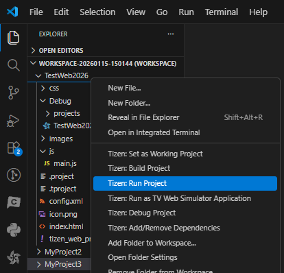Image resolution: width=284 pixels, height=273 pixels.
Task: Collapse the js folder
Action: point(43,151)
